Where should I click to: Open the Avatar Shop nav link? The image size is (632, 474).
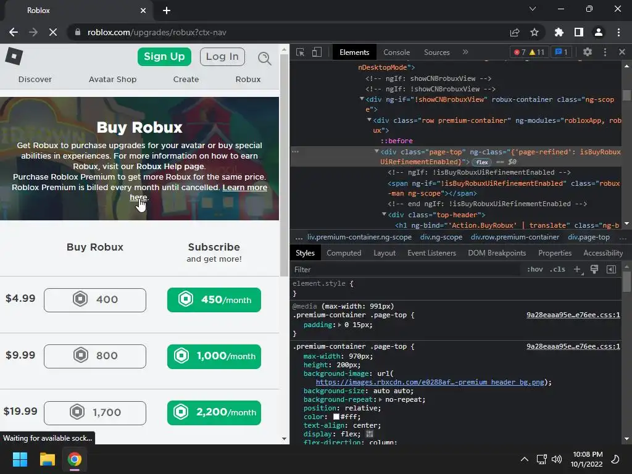[112, 80]
